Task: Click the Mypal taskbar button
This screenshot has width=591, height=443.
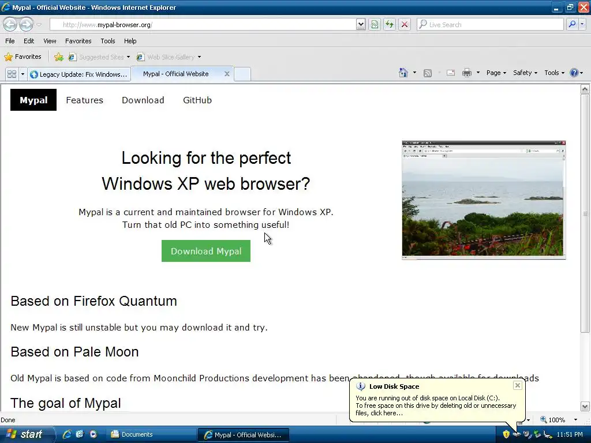Action: [244, 435]
